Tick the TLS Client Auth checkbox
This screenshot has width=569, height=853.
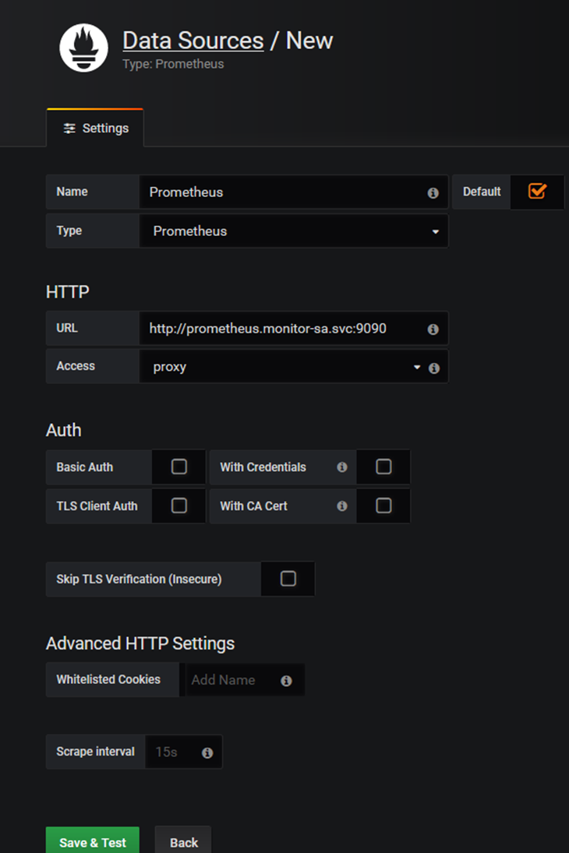click(x=179, y=506)
